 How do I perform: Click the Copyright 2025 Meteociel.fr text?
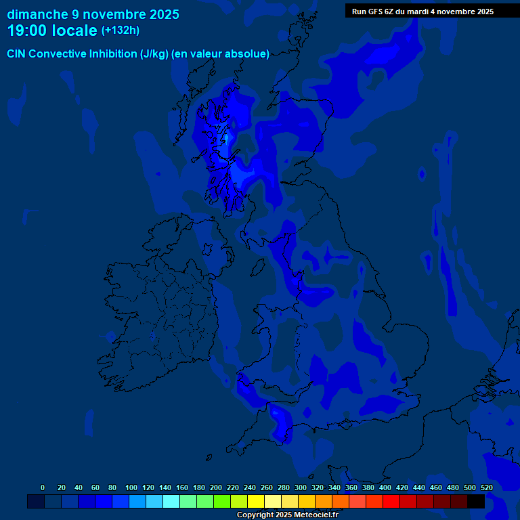tap(287, 515)
